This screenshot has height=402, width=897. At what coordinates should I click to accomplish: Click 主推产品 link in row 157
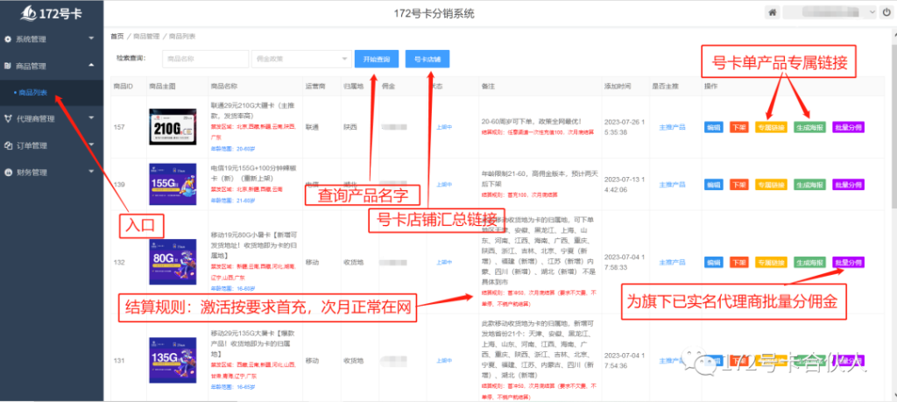coord(672,127)
